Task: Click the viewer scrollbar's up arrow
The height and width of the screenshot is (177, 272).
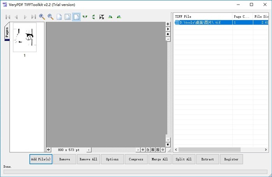Action: 168,39
